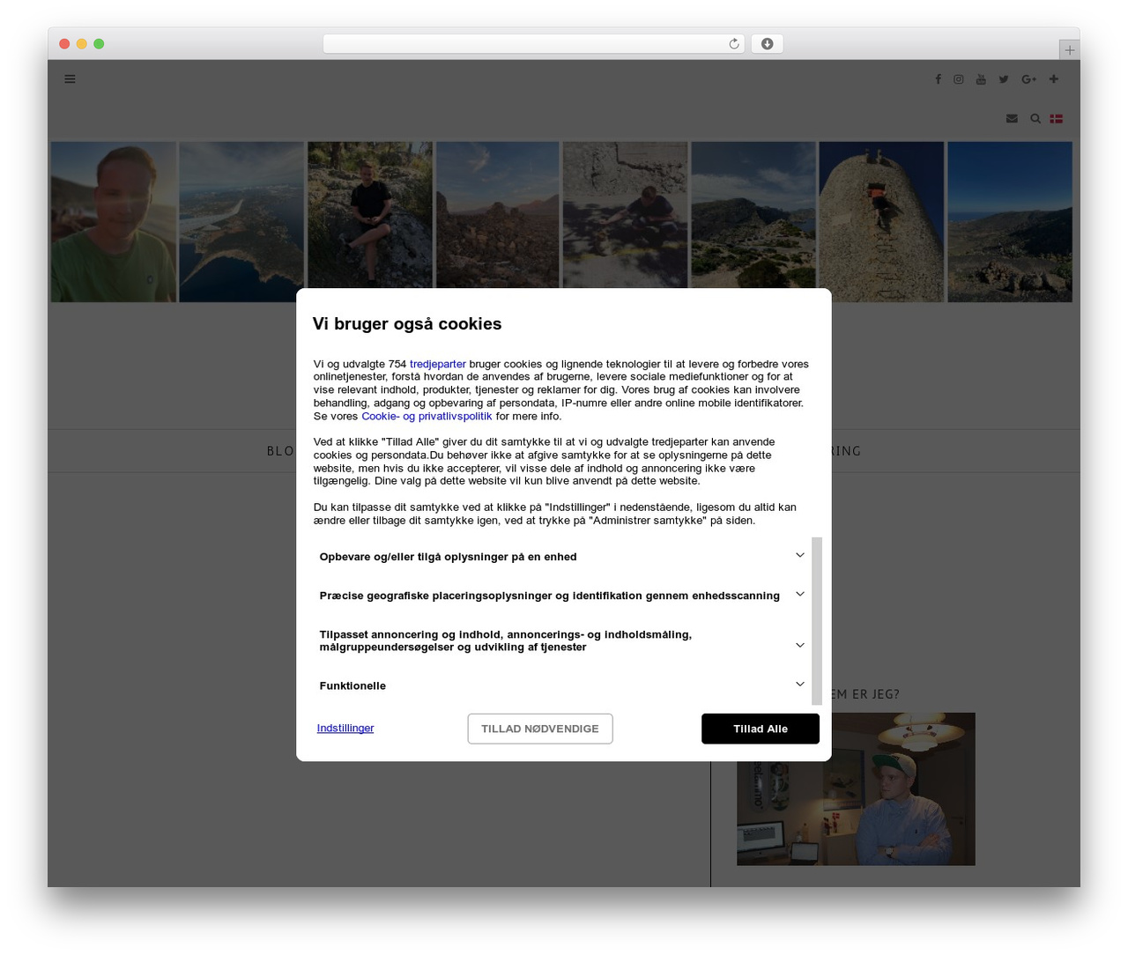The width and height of the screenshot is (1128, 955).
Task: Expand the 'Funktionelle' cookie section
Action: (561, 685)
